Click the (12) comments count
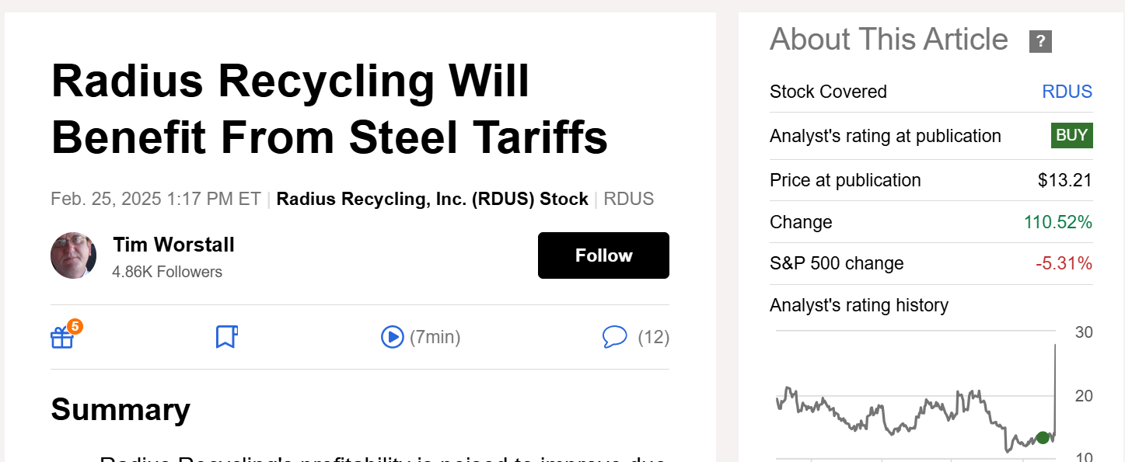The width and height of the screenshot is (1125, 462). [653, 337]
